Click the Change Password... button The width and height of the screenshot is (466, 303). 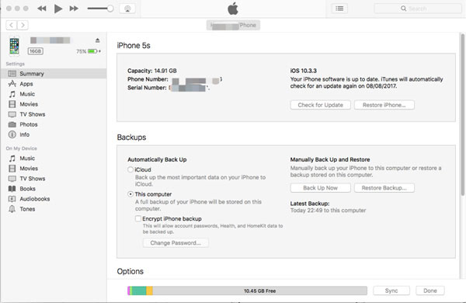(176, 243)
